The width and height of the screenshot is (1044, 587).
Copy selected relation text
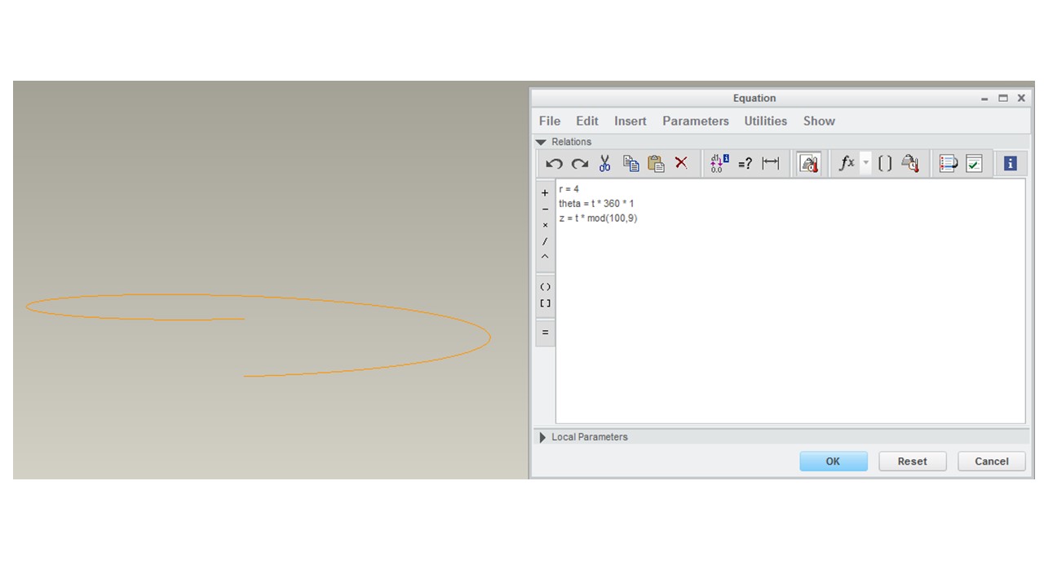coord(630,164)
